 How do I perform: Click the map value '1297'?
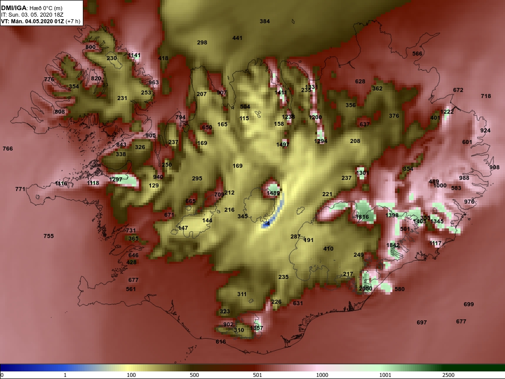point(116,179)
